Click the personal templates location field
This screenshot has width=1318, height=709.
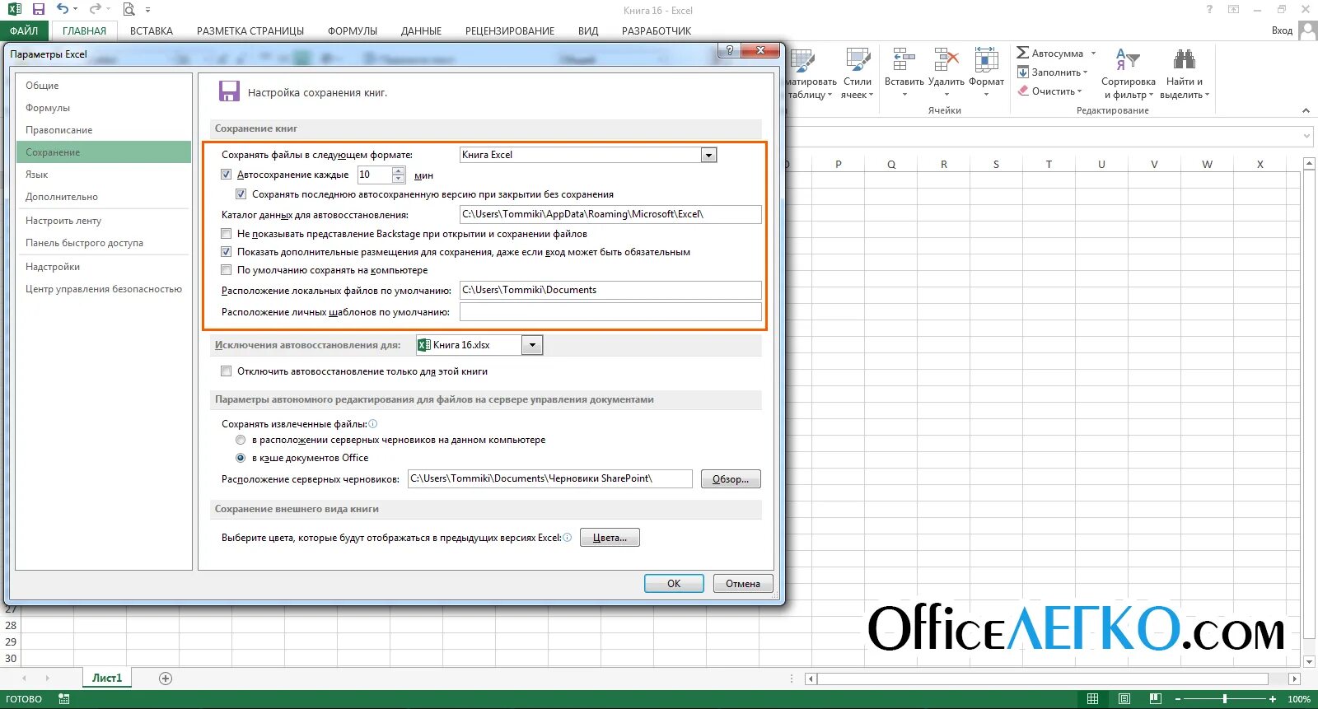click(610, 312)
